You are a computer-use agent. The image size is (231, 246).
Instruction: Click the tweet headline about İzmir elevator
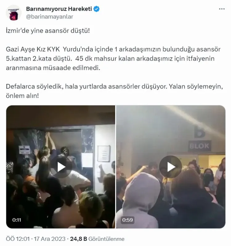(48, 31)
